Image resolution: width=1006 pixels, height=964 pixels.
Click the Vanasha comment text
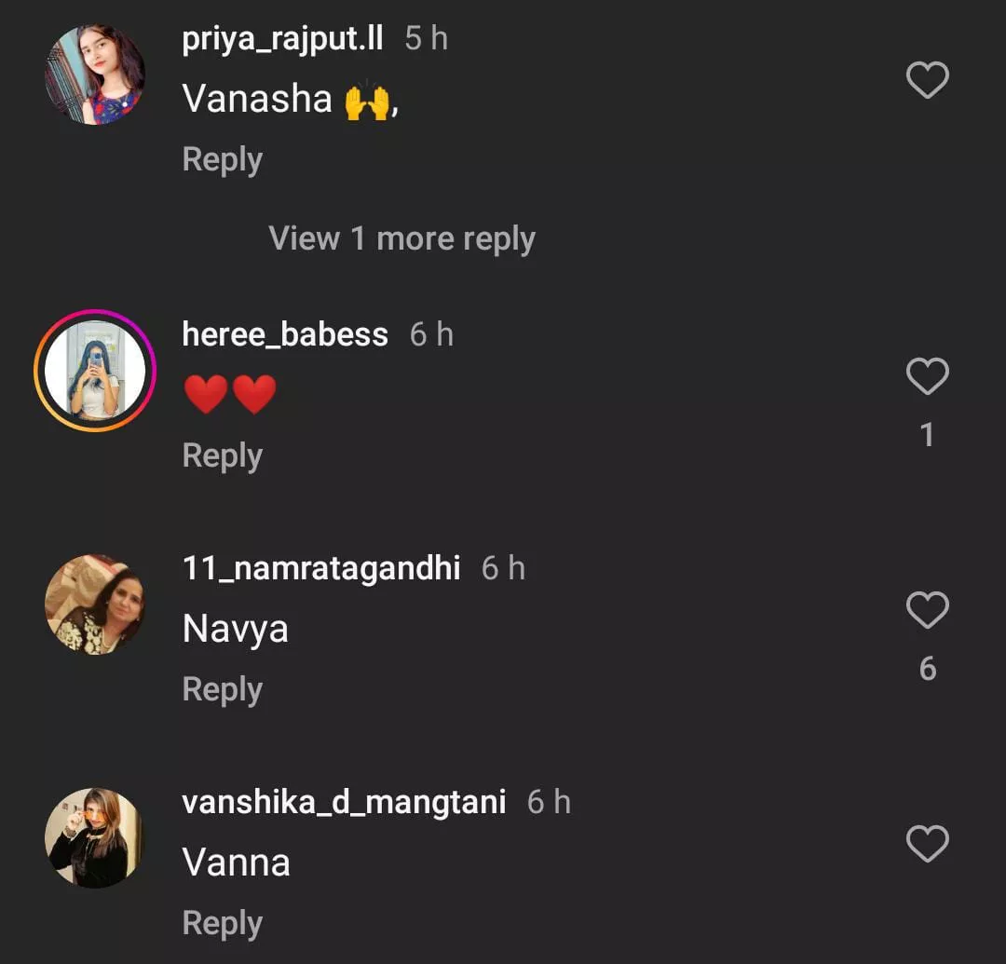click(257, 99)
